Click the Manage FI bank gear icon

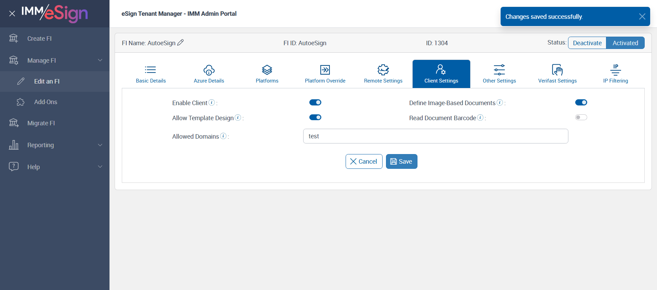(x=13, y=60)
